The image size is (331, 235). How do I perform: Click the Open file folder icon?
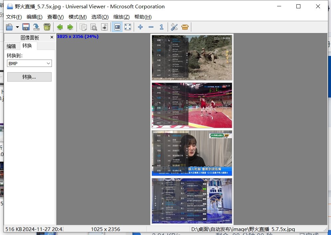coord(9,27)
